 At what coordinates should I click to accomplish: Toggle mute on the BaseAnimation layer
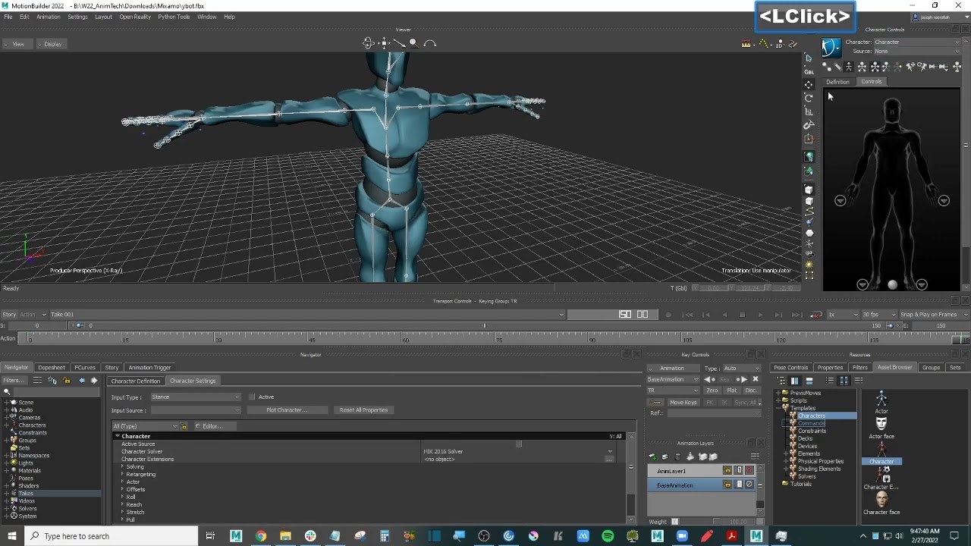(x=749, y=485)
